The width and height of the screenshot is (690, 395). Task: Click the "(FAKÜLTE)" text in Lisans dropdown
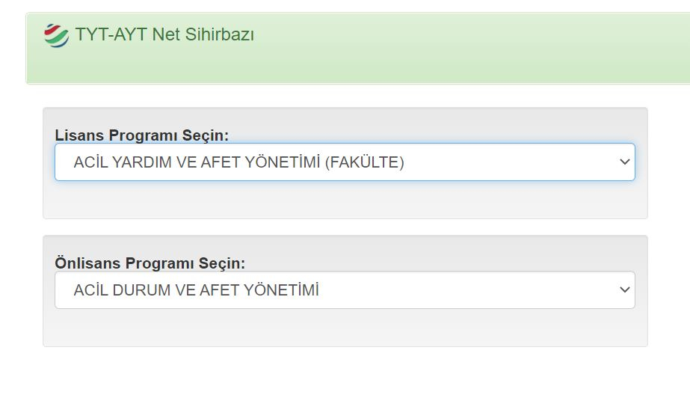(x=364, y=162)
